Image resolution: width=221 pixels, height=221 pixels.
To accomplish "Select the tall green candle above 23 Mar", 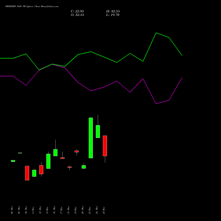I will click(91, 138).
